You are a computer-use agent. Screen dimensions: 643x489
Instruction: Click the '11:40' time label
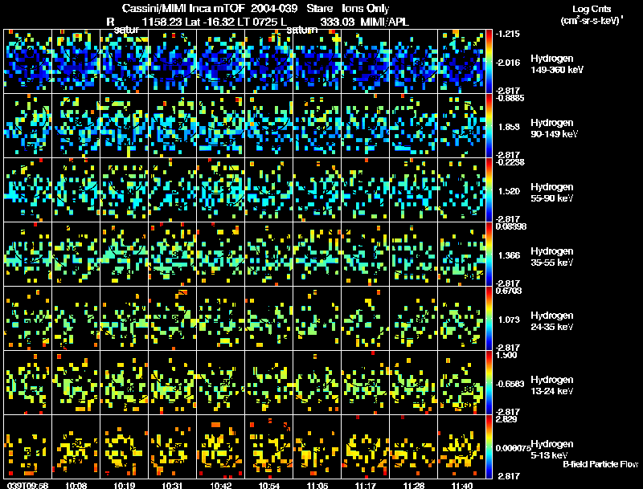(x=462, y=485)
